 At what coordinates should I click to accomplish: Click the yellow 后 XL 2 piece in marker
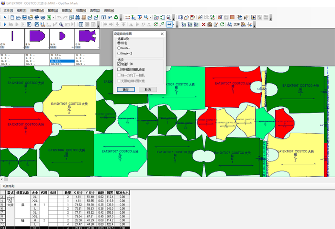click(x=70, y=108)
